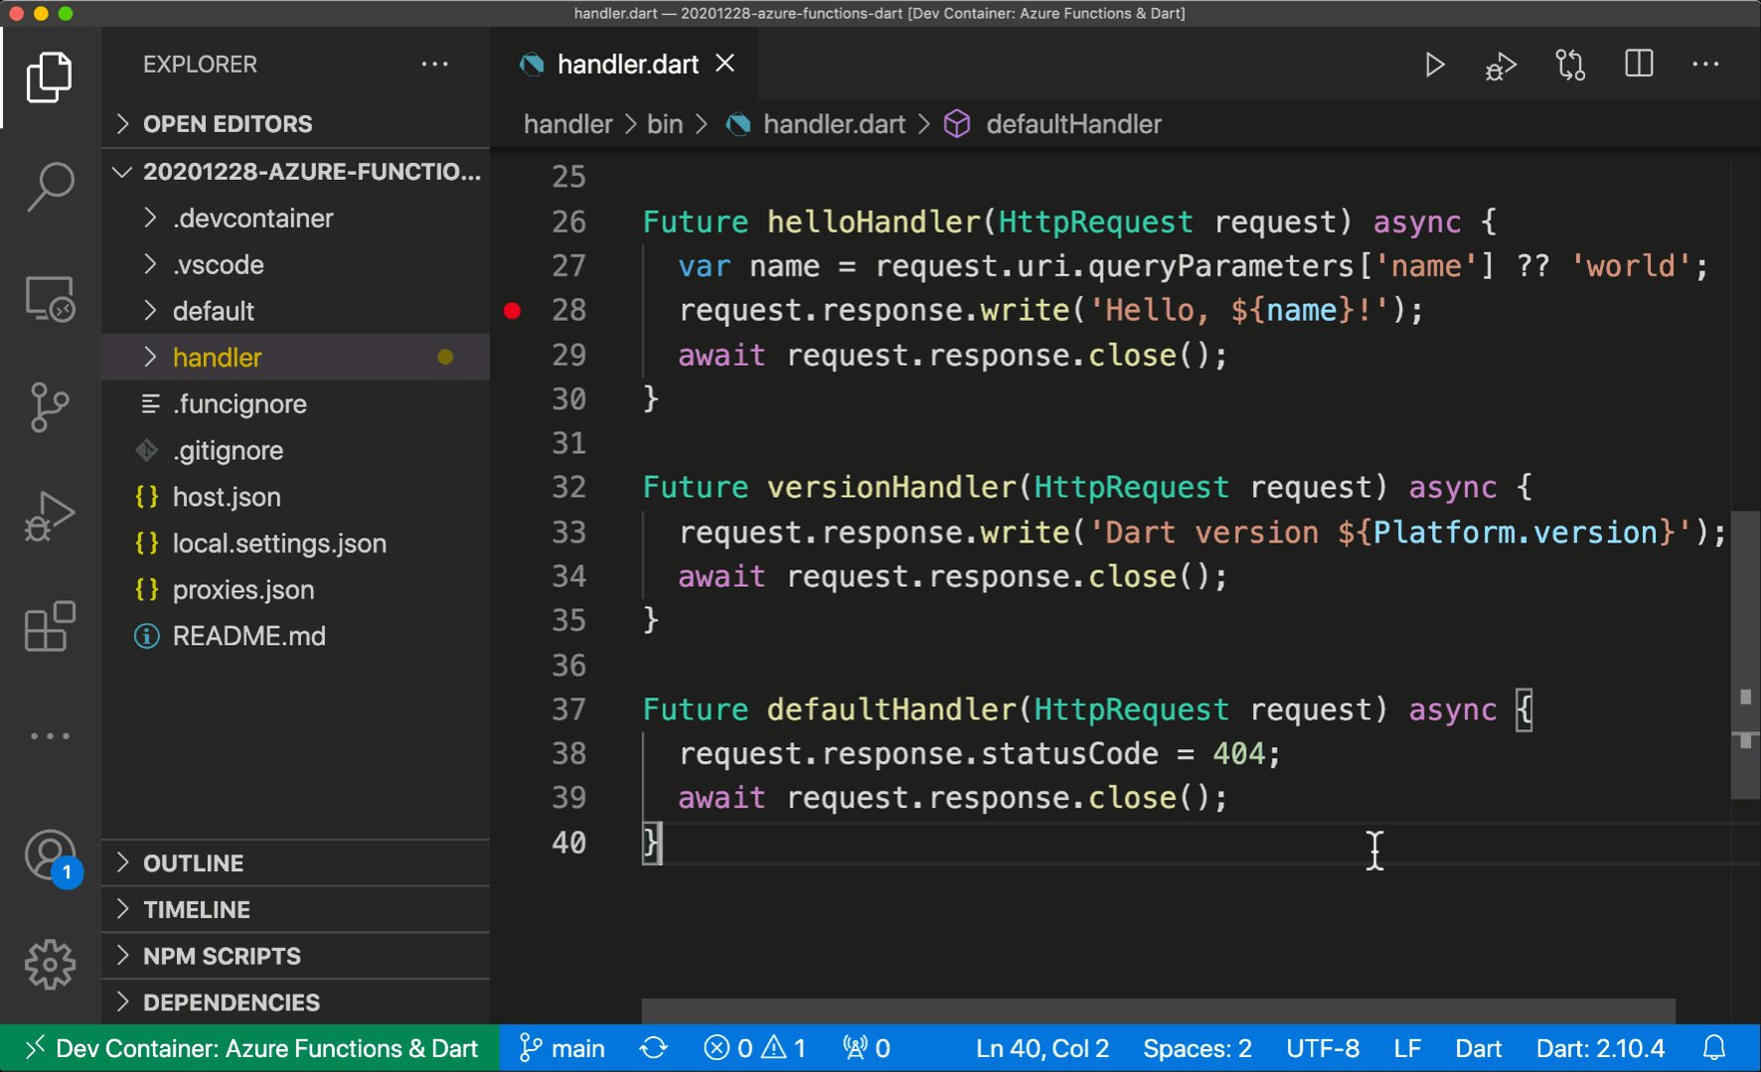Open the Explorer view in activity bar

[49, 77]
